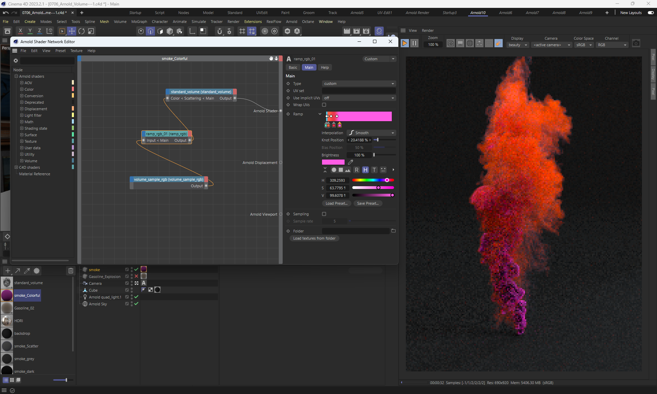Open the Interpolation Smooth dropdown

372,133
